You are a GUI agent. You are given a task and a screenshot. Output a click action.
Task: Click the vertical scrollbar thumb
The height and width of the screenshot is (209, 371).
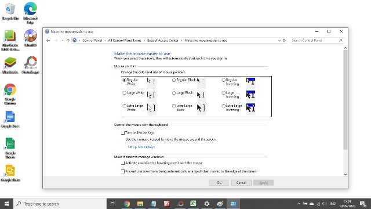point(345,99)
